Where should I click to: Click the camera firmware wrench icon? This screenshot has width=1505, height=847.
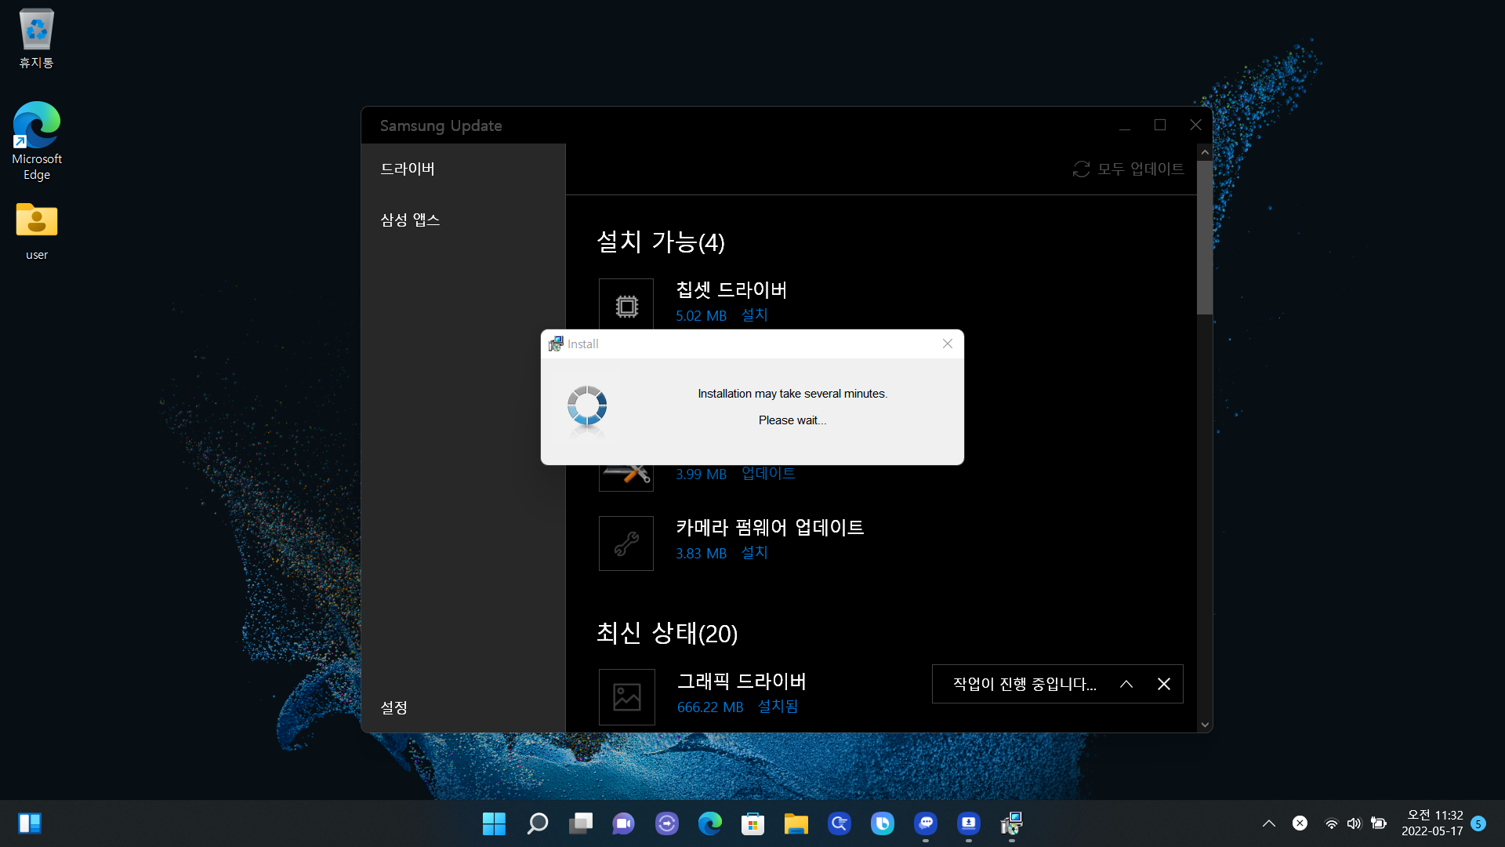(x=626, y=543)
